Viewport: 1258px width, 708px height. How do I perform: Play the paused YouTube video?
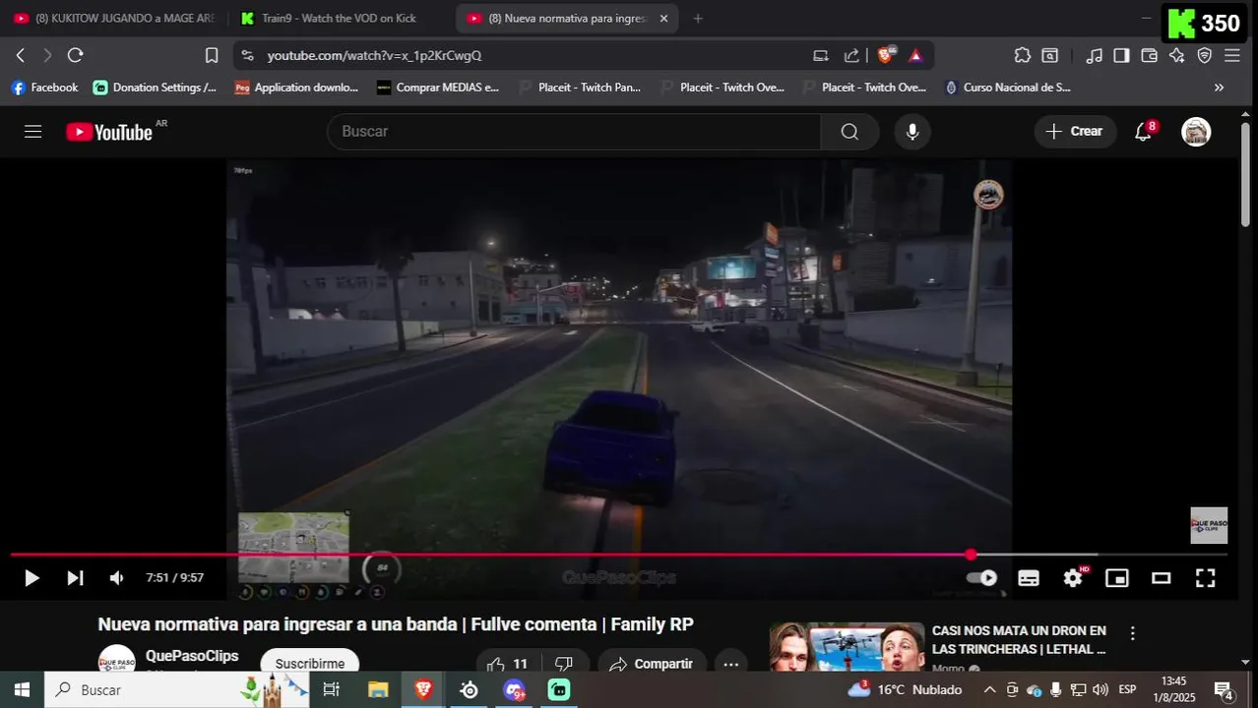[x=31, y=578]
